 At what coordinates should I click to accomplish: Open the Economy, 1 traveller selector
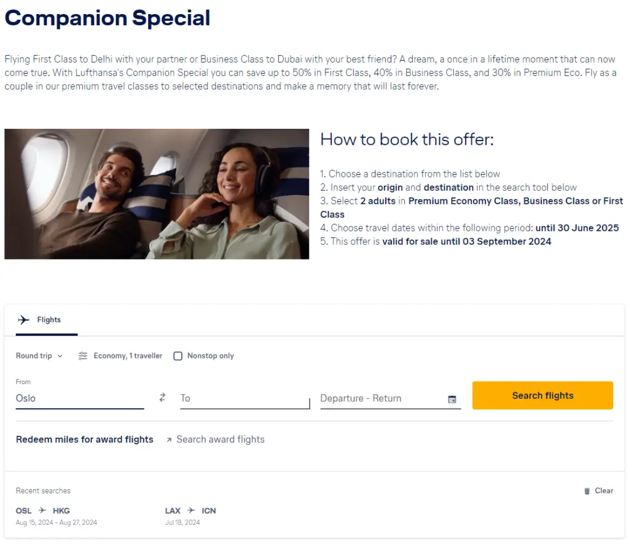128,356
